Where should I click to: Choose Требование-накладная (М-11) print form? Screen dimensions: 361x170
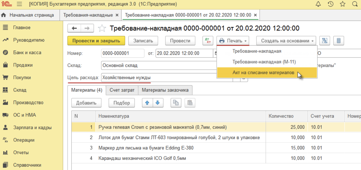tap(264, 62)
